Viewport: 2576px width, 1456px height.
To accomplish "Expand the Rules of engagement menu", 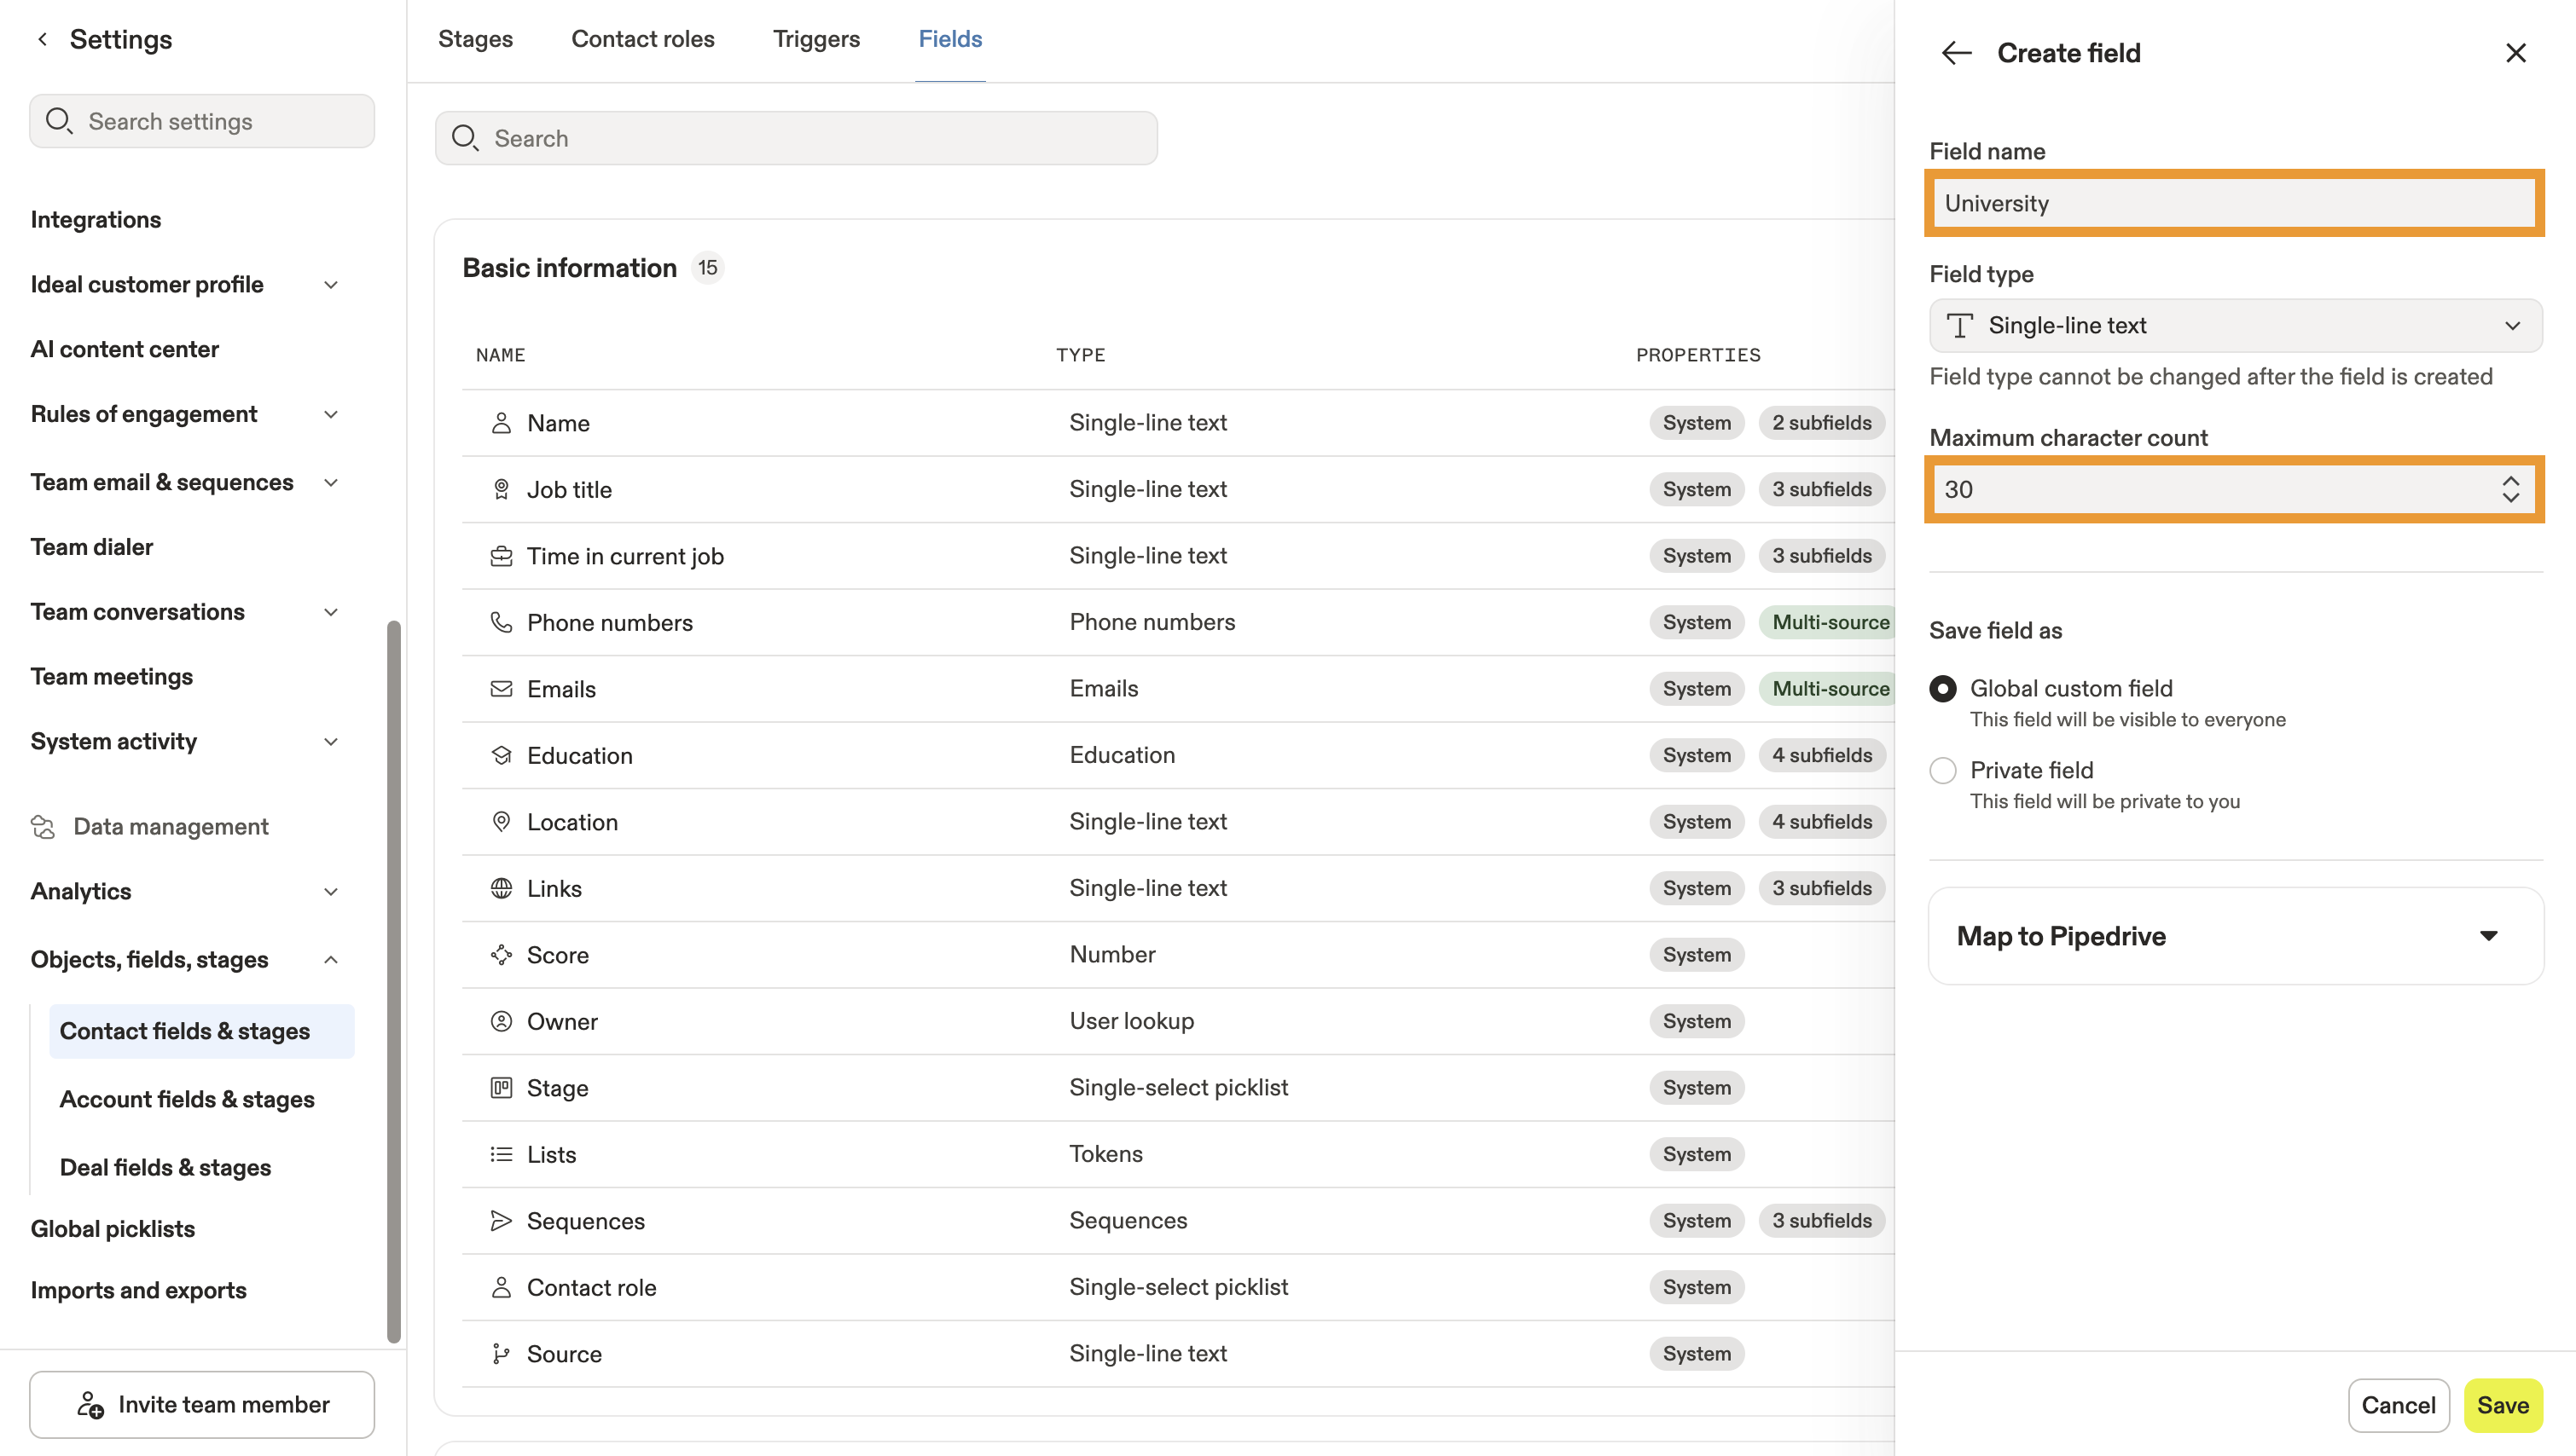I will [331, 414].
